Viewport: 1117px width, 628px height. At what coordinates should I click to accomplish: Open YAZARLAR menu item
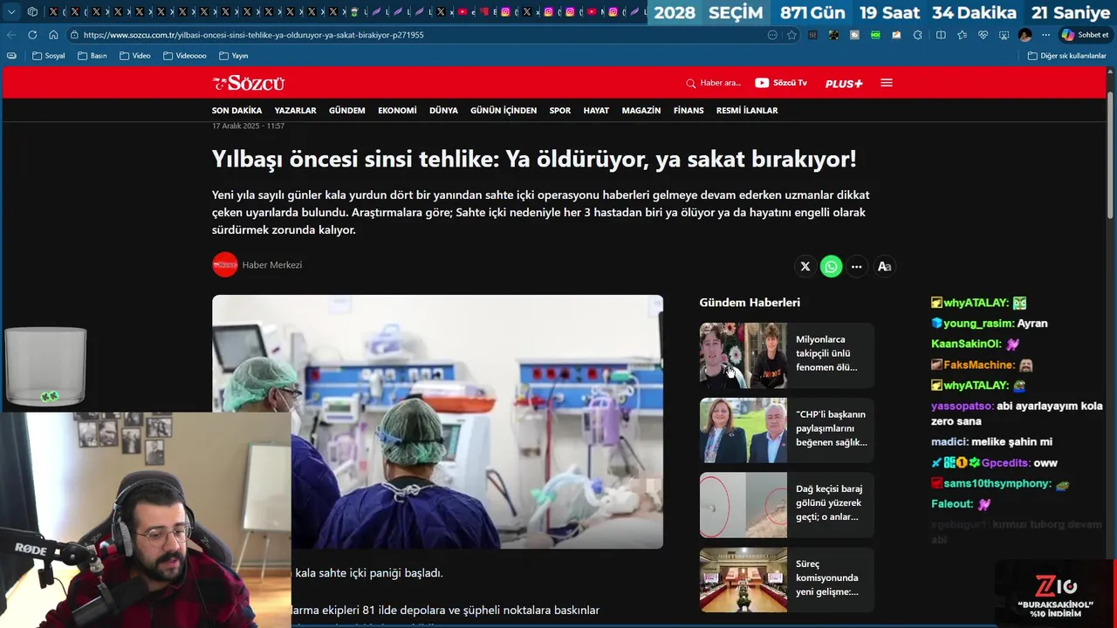[x=296, y=111]
